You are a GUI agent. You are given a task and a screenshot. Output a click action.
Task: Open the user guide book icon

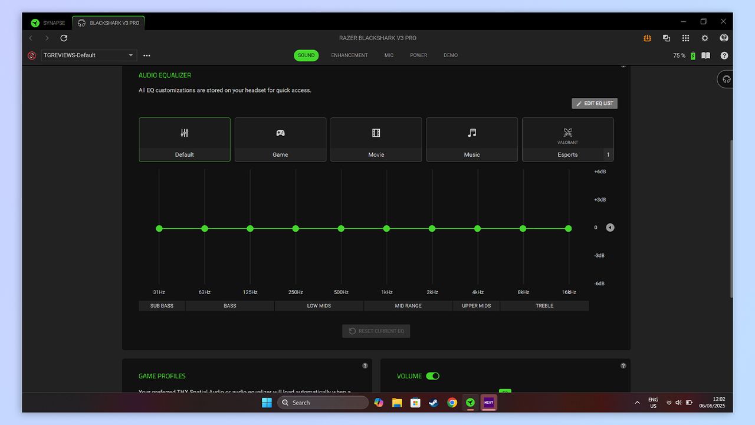pos(705,55)
